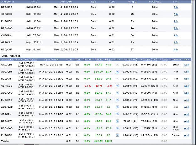Open the chart icon for AUD/CHF trade

click(117, 72)
